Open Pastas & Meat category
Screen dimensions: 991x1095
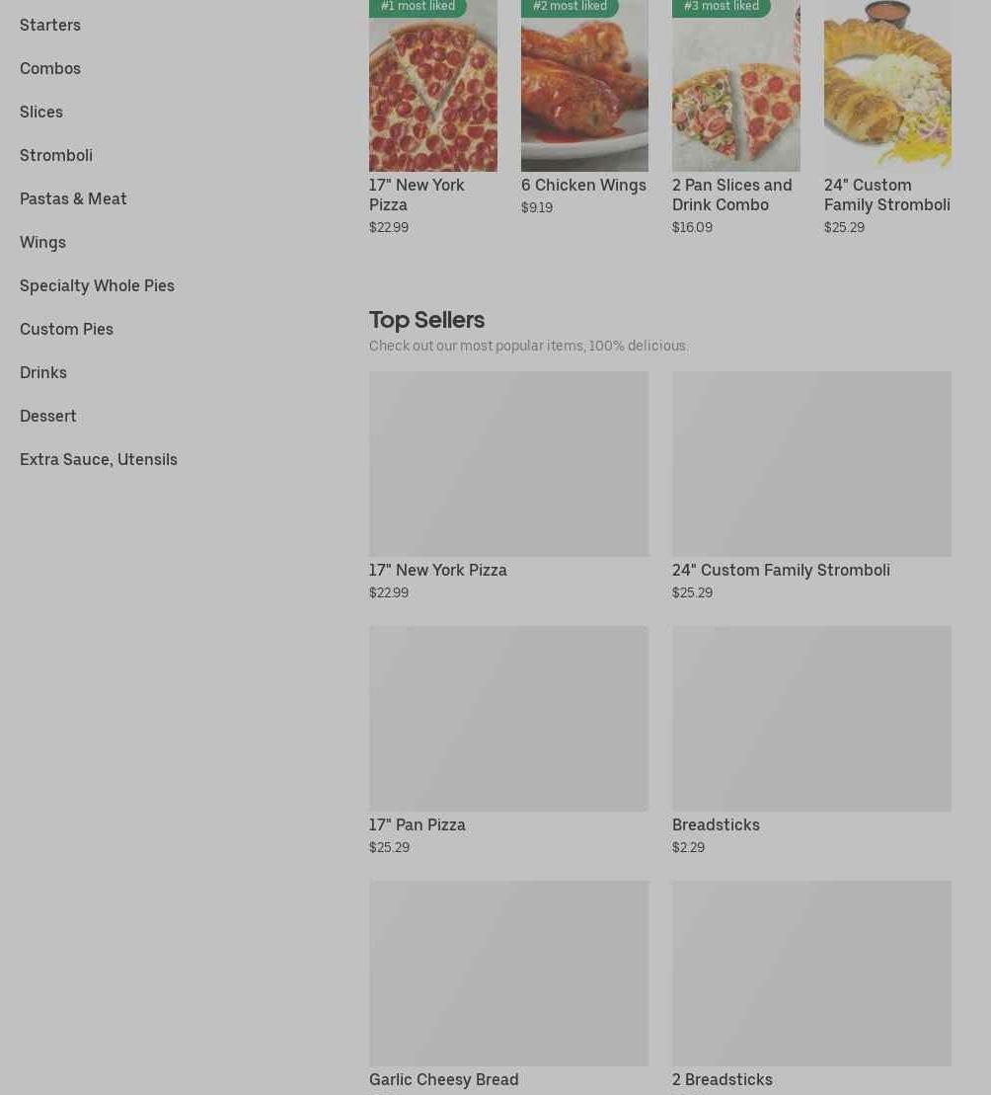[x=73, y=198]
